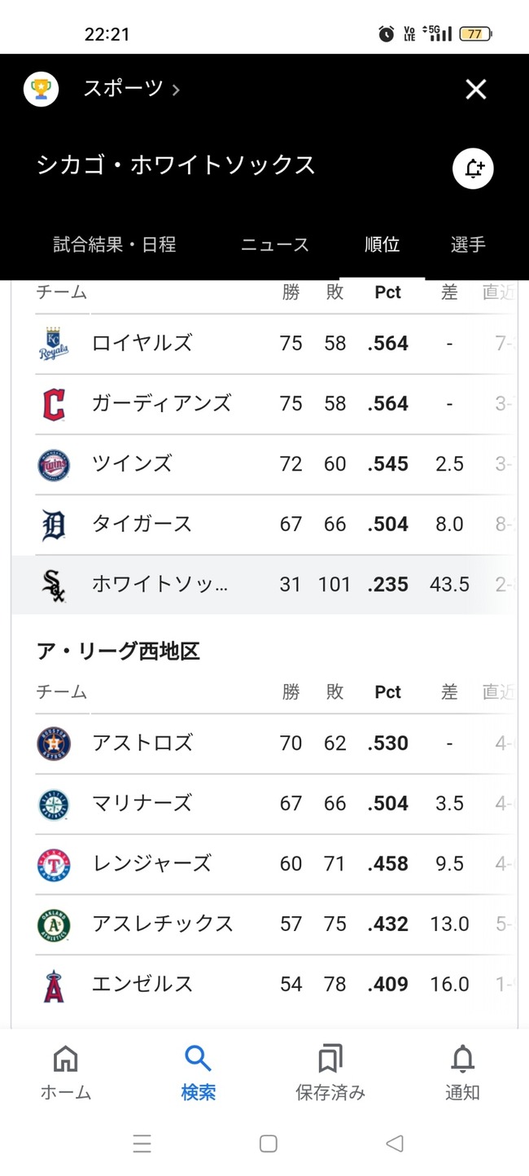Close the sports panel
Screen dimensions: 529x1176
[475, 89]
